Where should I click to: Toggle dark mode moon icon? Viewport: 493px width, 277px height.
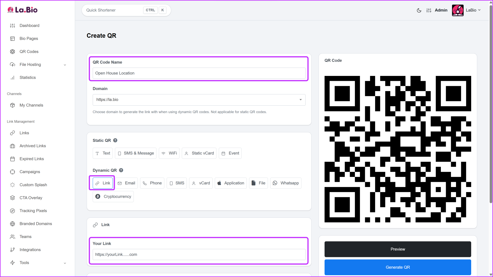click(419, 10)
